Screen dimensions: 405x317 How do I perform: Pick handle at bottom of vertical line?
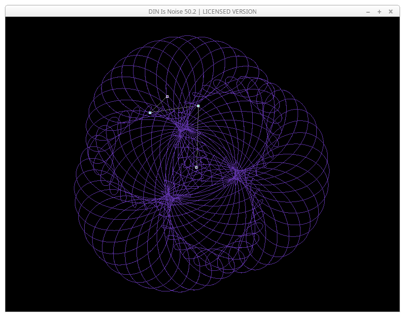(196, 167)
